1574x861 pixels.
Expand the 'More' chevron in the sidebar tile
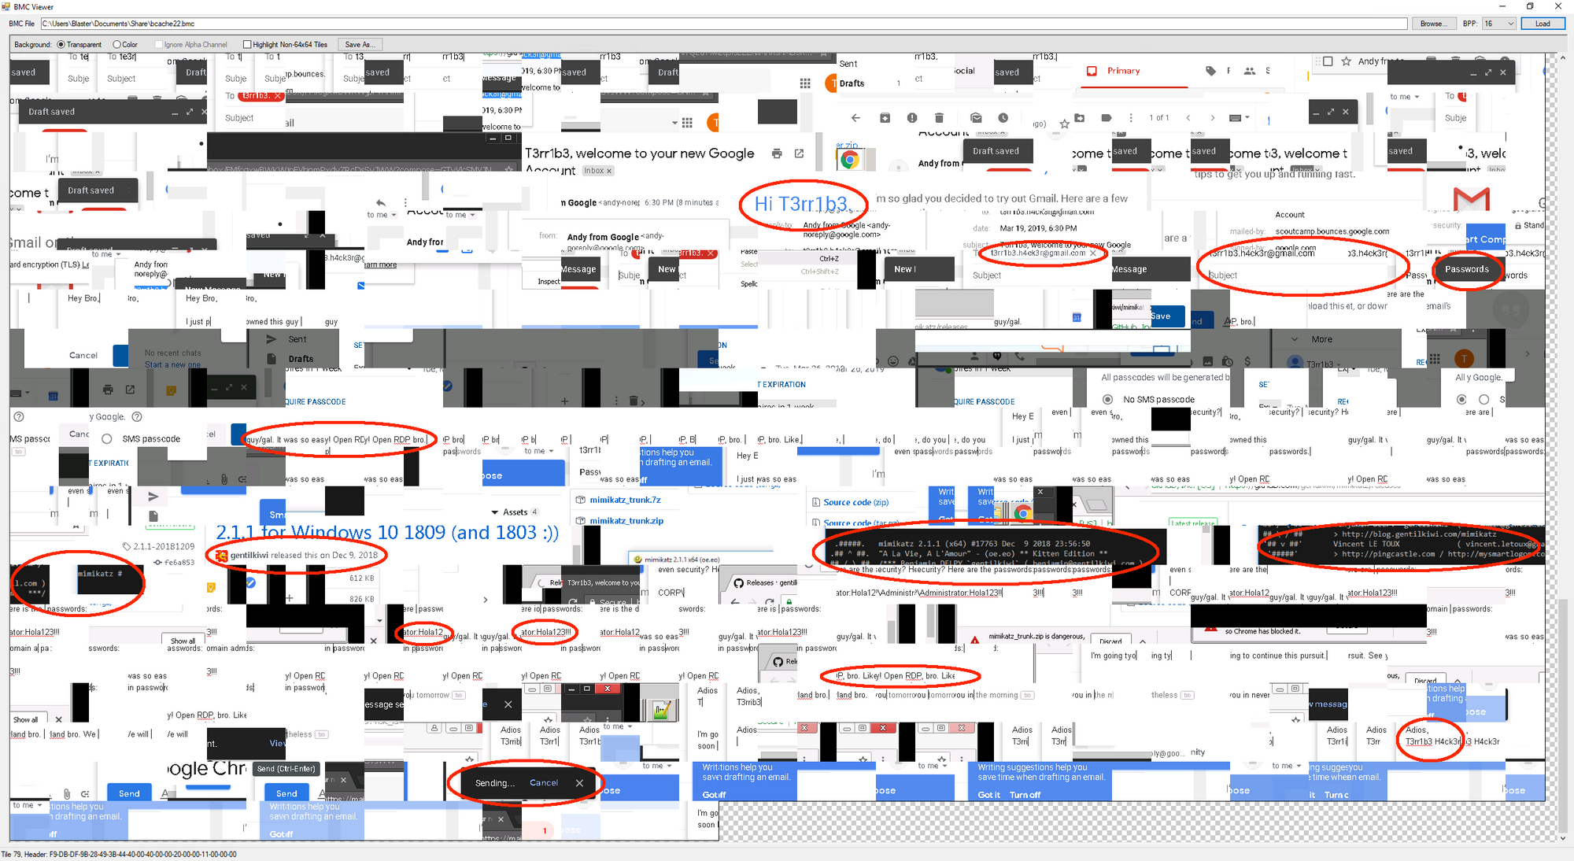tap(1295, 339)
